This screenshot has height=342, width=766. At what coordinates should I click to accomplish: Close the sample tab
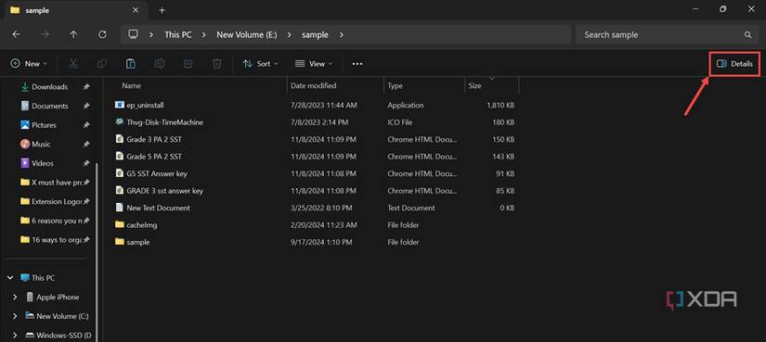(x=136, y=10)
